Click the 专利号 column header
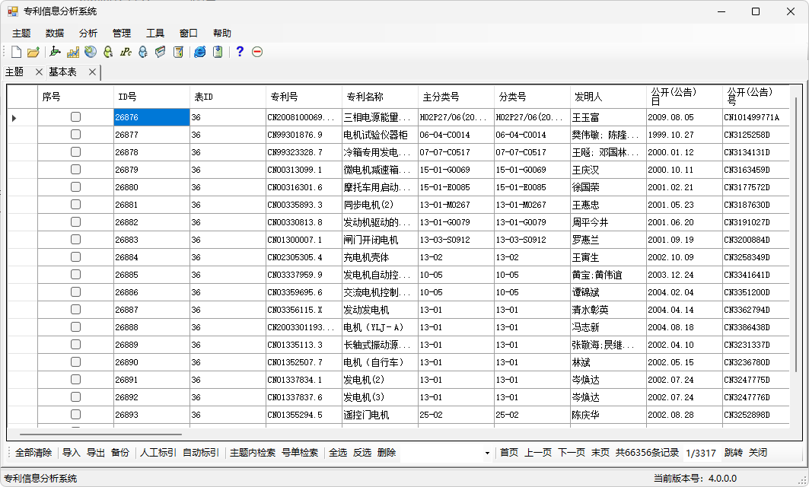 (304, 97)
